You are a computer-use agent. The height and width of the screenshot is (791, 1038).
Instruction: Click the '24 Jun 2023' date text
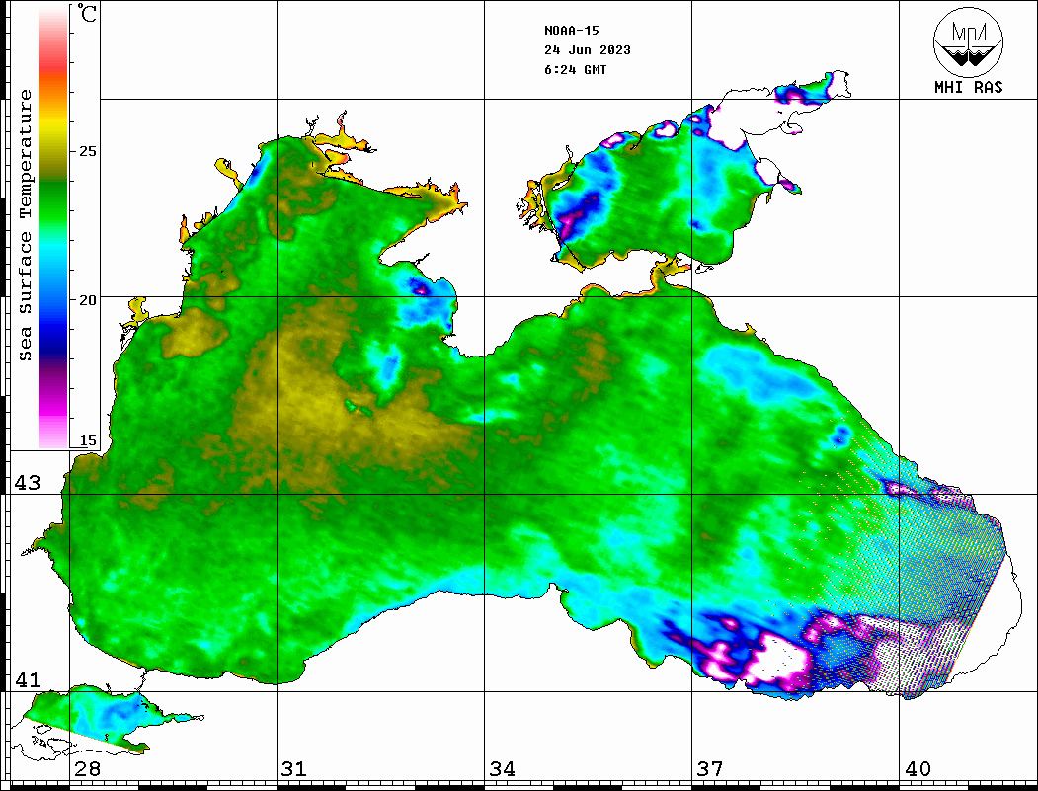coord(588,50)
